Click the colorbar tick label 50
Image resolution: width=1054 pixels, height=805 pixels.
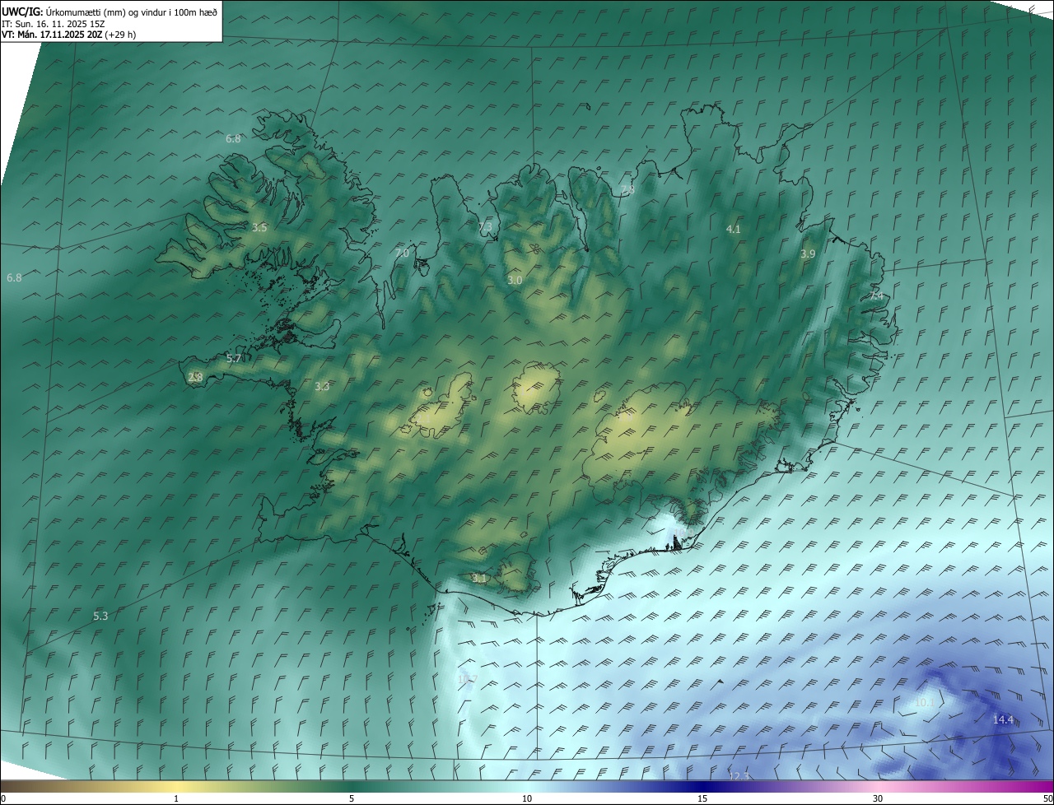1047,798
